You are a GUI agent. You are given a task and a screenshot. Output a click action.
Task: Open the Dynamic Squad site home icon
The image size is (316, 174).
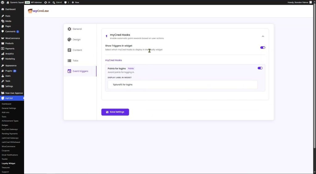coord(8,2)
